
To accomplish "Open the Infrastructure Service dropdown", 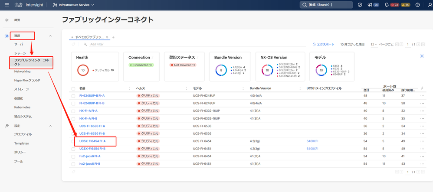I will [73, 5].
